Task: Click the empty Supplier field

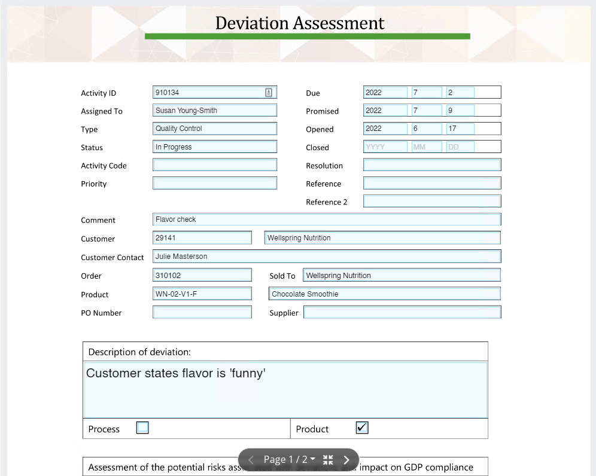Action: 402,312
